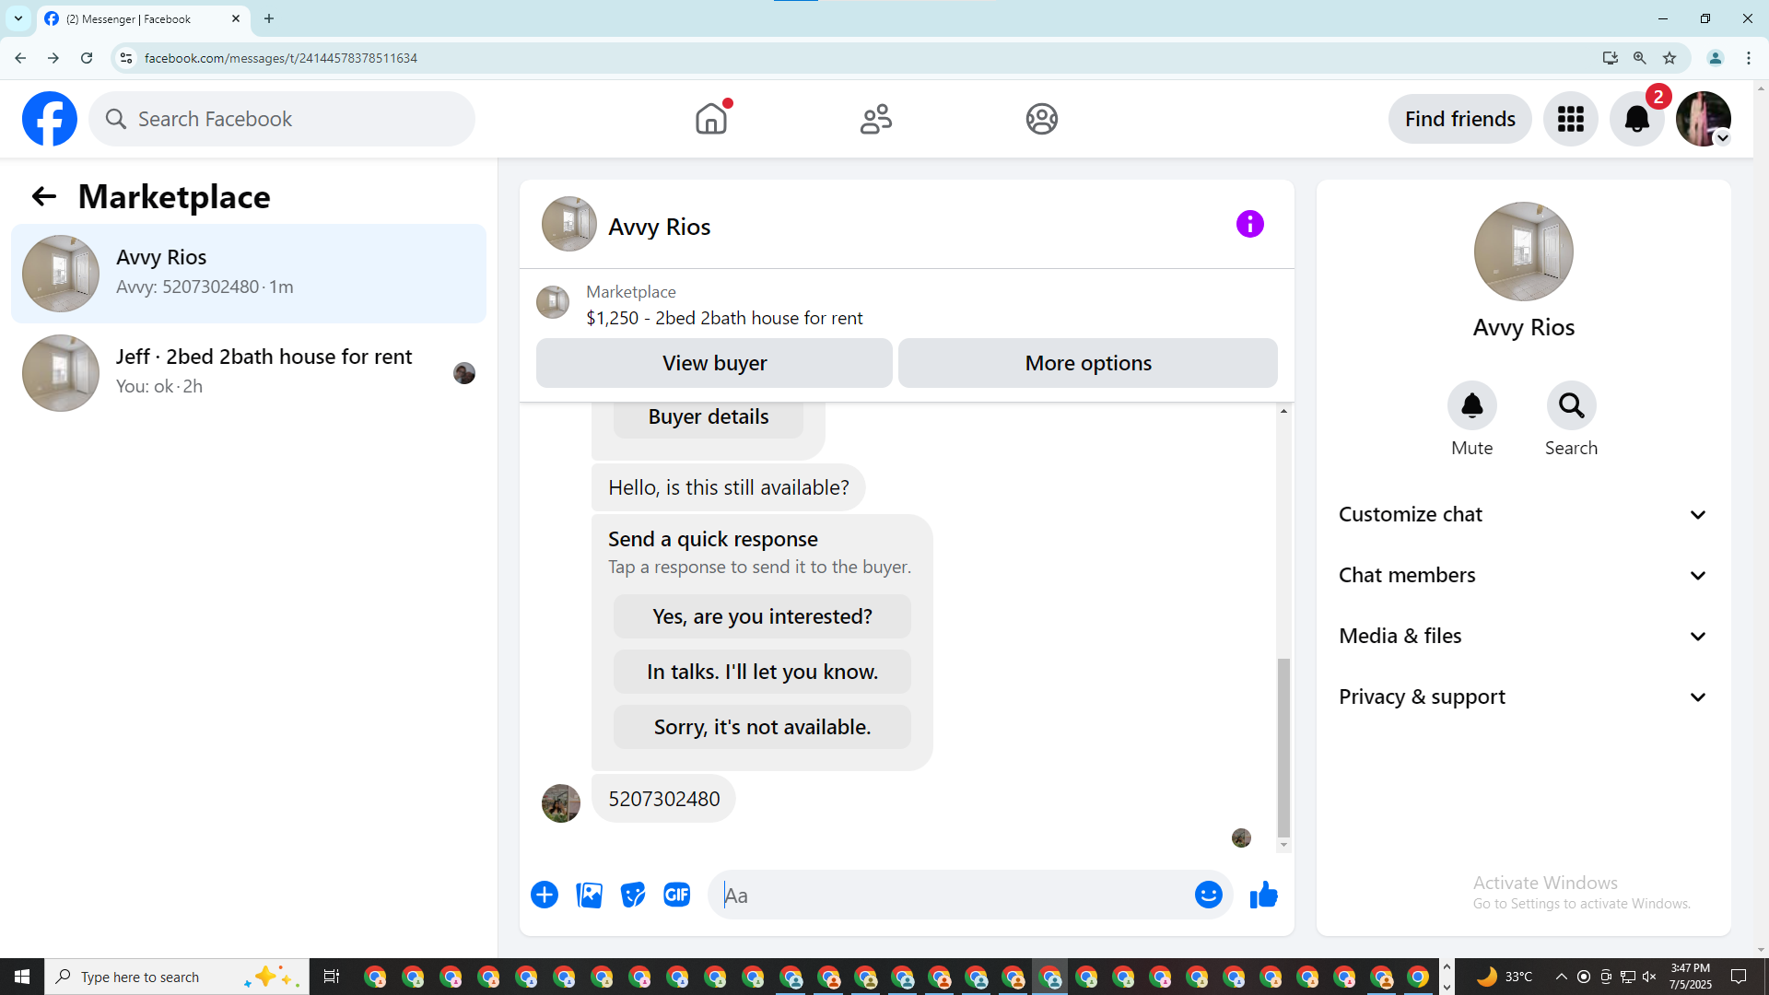Click the purple conversation info icon

(1249, 224)
